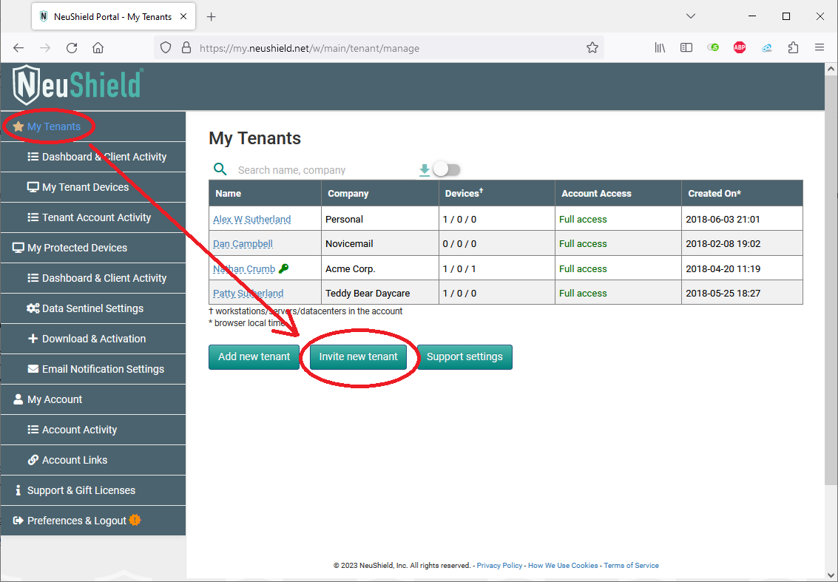The height and width of the screenshot is (582, 838).
Task: Click the NeuShield logo
Action: click(x=78, y=86)
